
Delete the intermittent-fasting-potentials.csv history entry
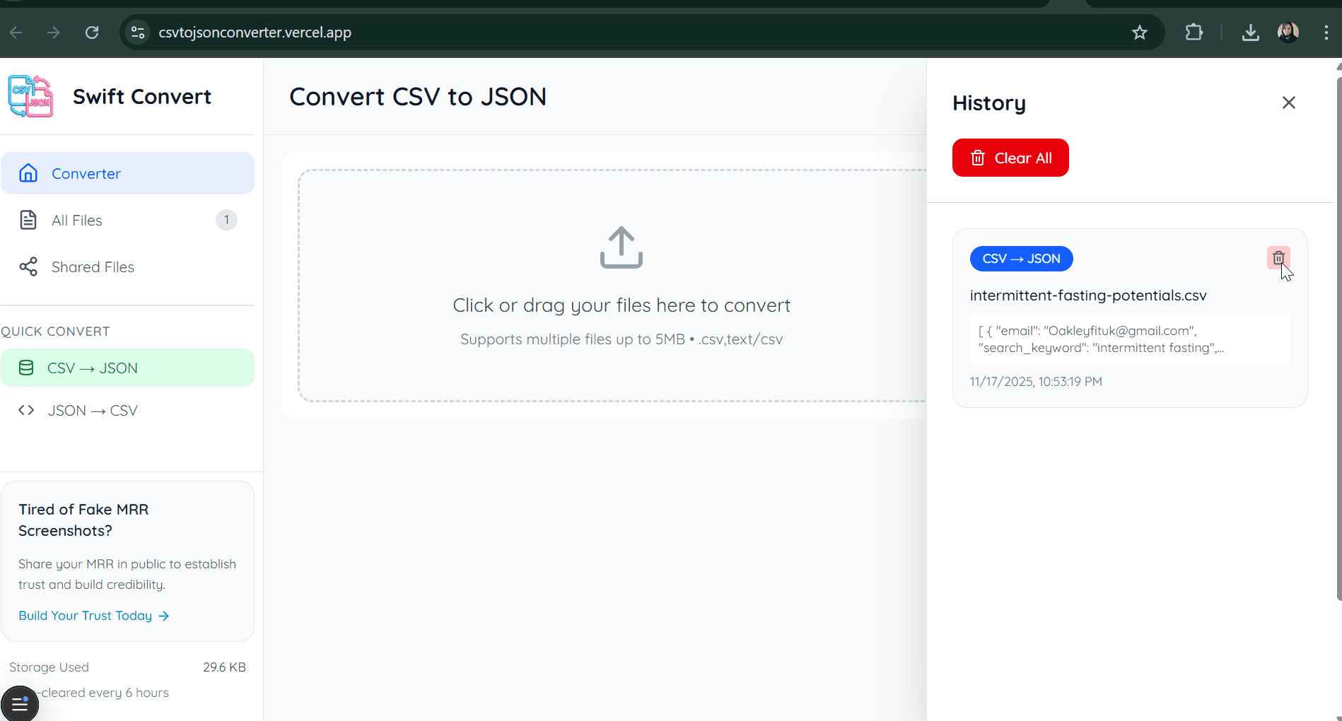(x=1278, y=258)
